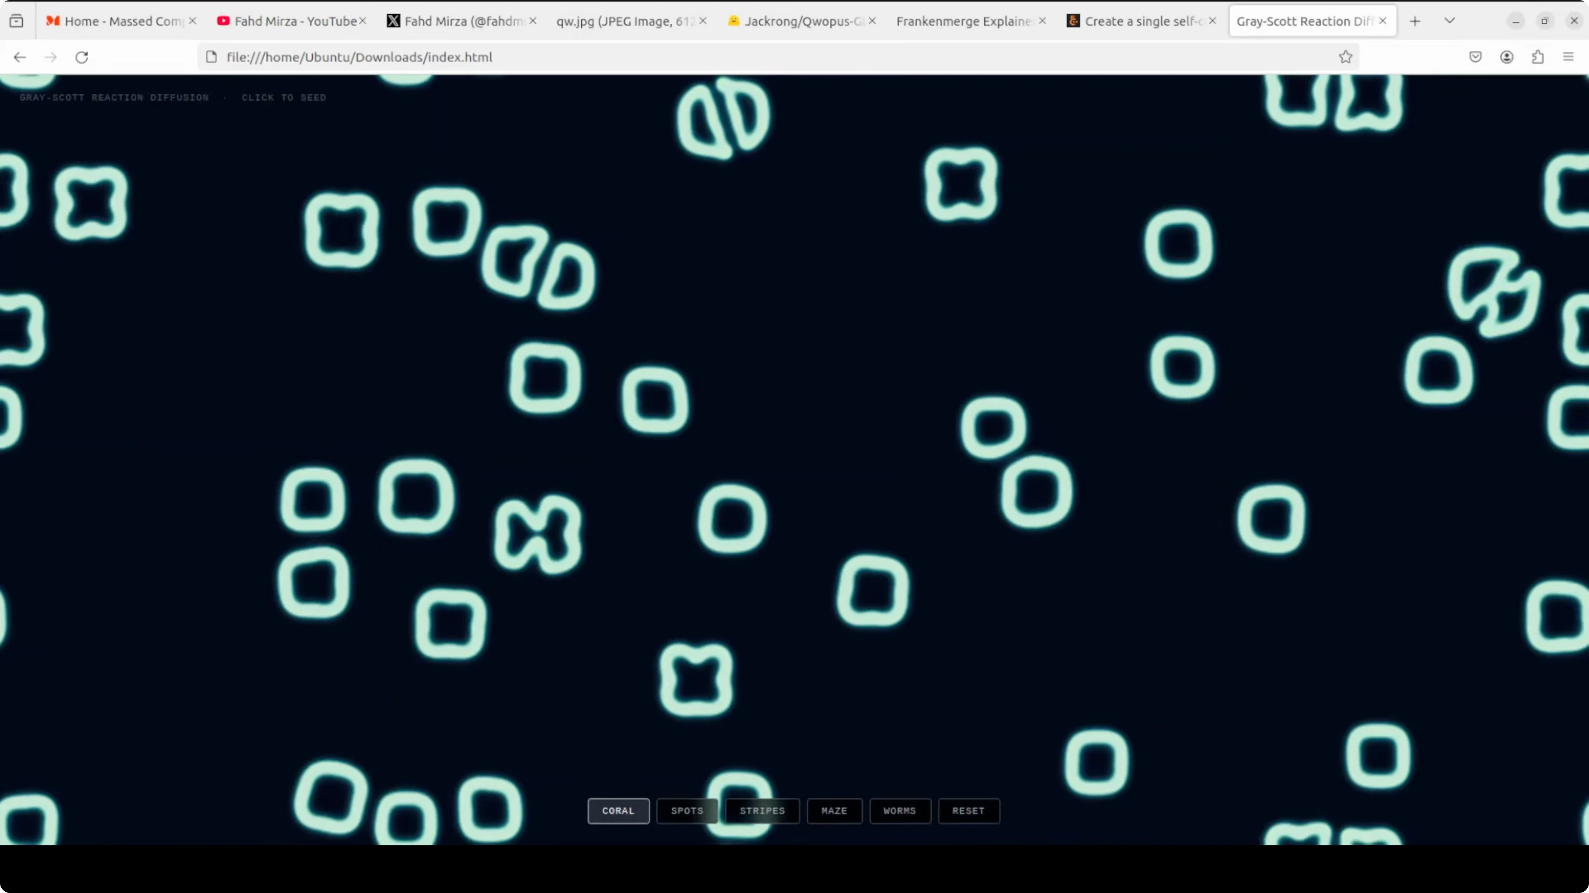Switch to Frankenmerge Explained tab

(962, 21)
